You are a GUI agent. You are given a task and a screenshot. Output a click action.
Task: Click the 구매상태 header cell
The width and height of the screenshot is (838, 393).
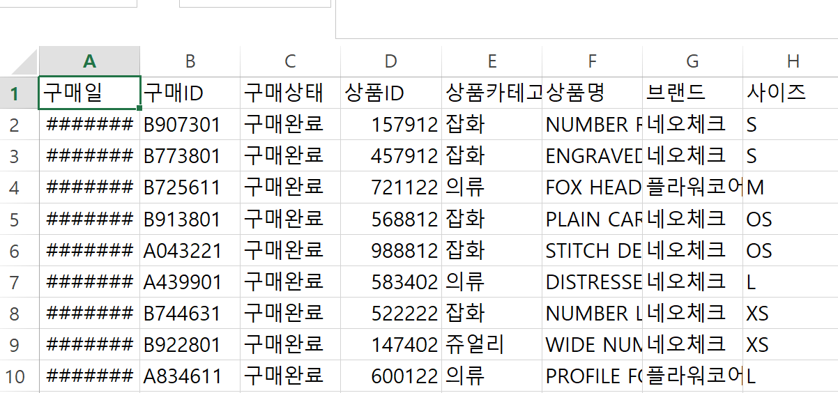[291, 93]
